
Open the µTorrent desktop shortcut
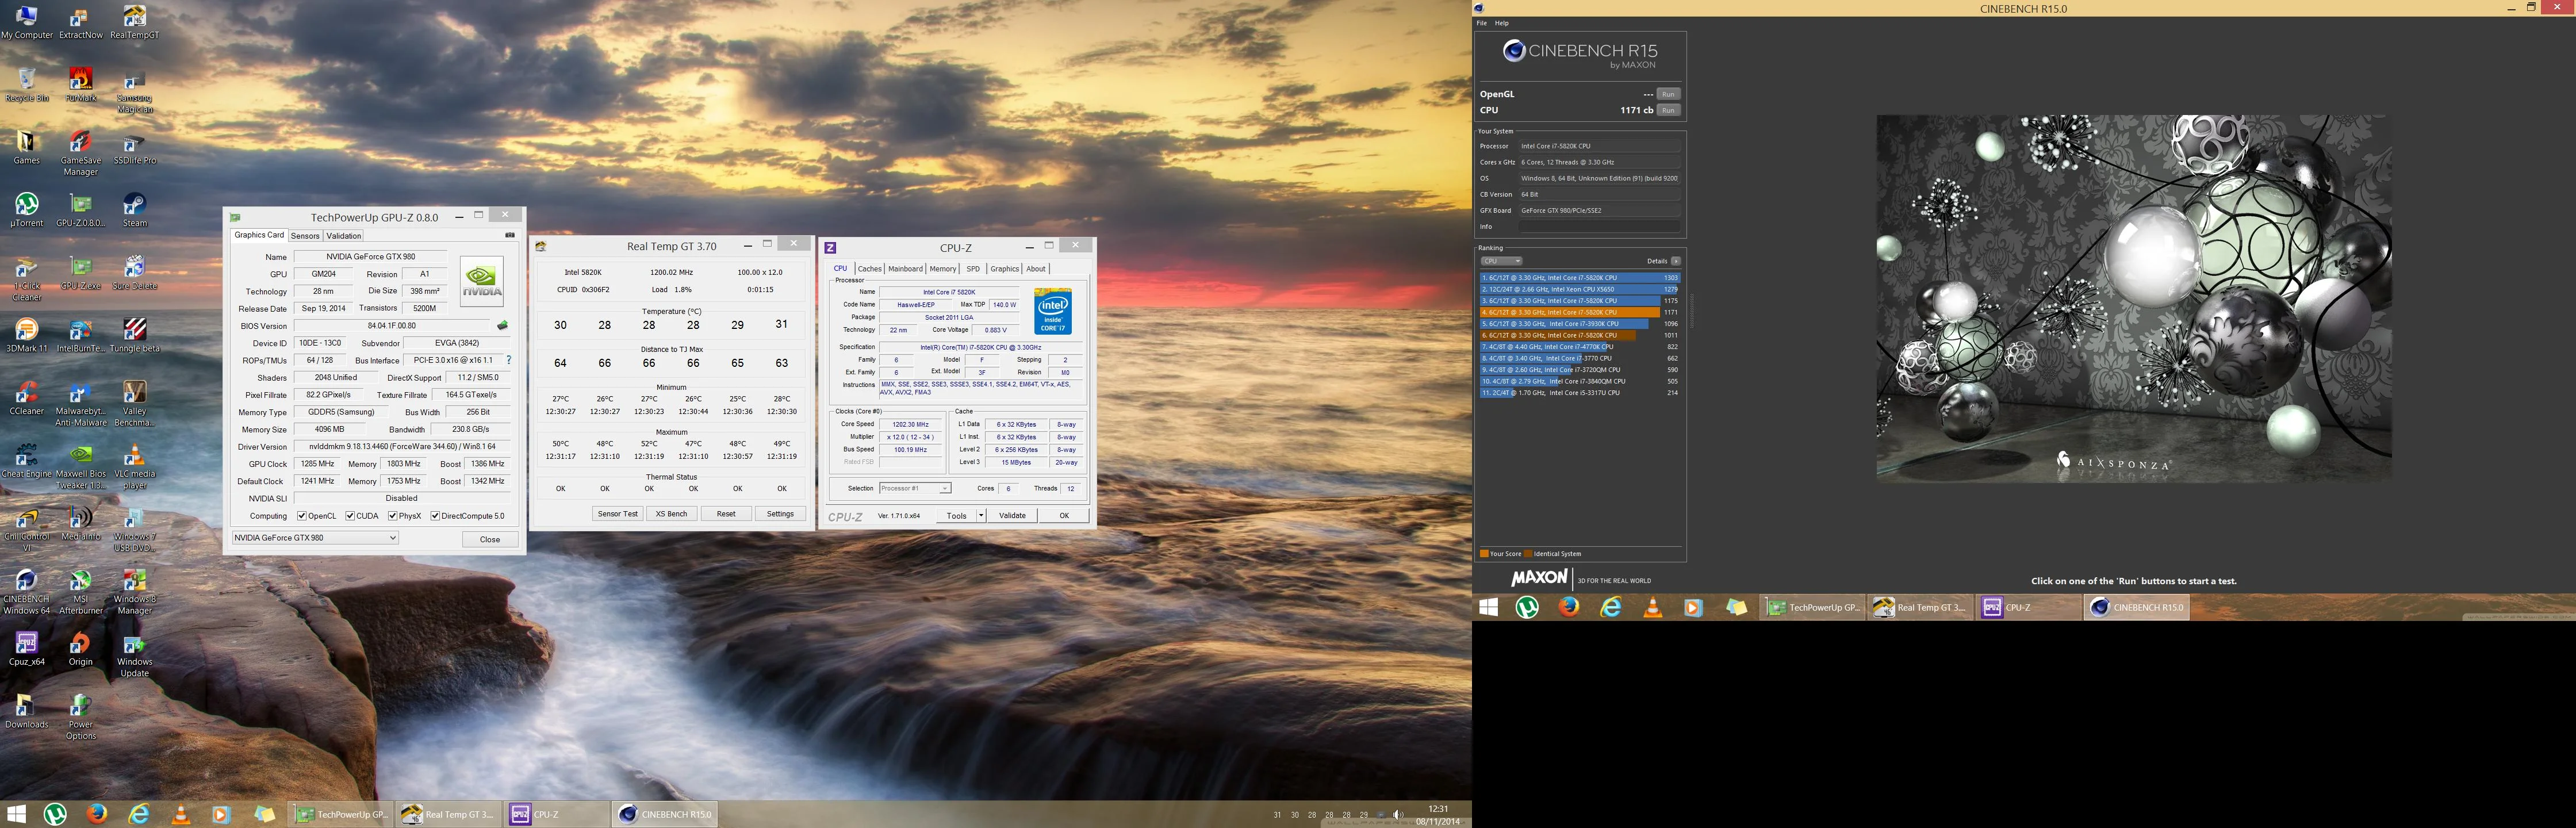point(27,210)
